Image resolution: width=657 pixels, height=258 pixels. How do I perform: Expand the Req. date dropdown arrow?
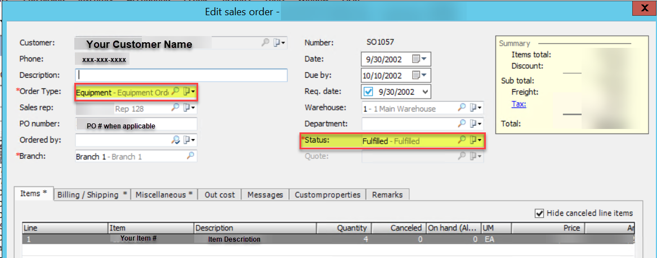(426, 92)
